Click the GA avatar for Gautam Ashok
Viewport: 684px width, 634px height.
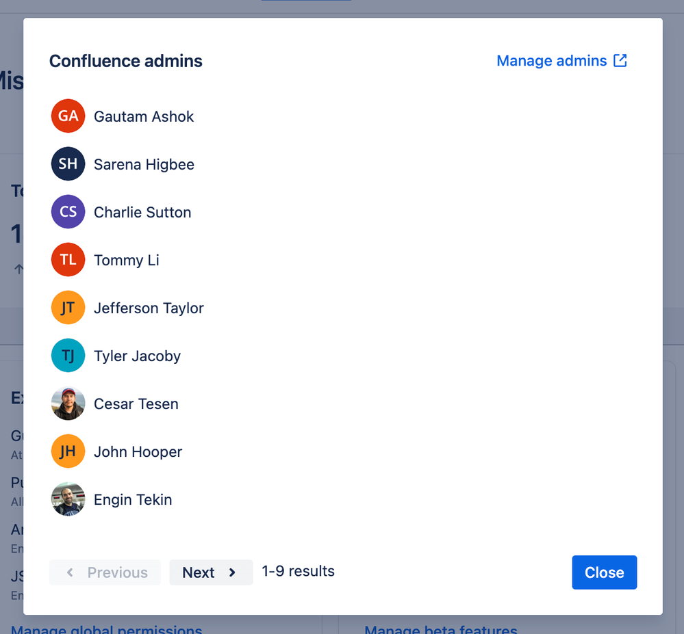[68, 116]
